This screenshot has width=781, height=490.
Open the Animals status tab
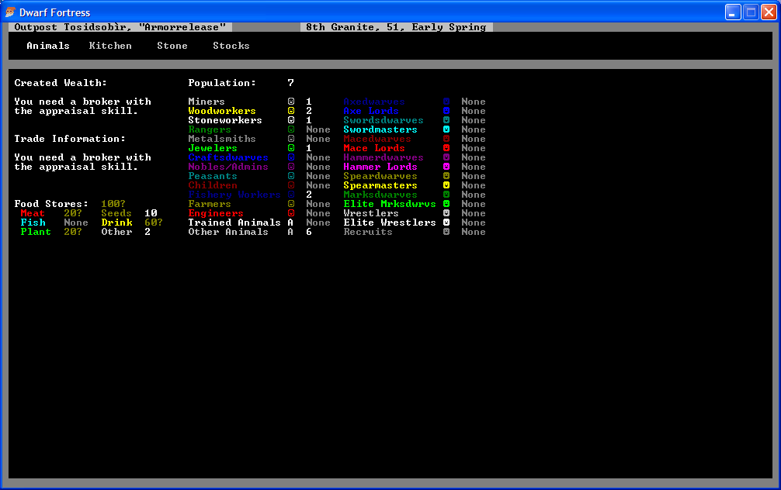[48, 46]
